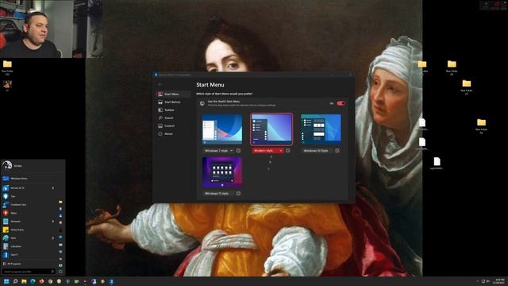Image resolution: width=508 pixels, height=286 pixels.
Task: Expand the Windows 10 style dropdown
Action: pos(317,151)
